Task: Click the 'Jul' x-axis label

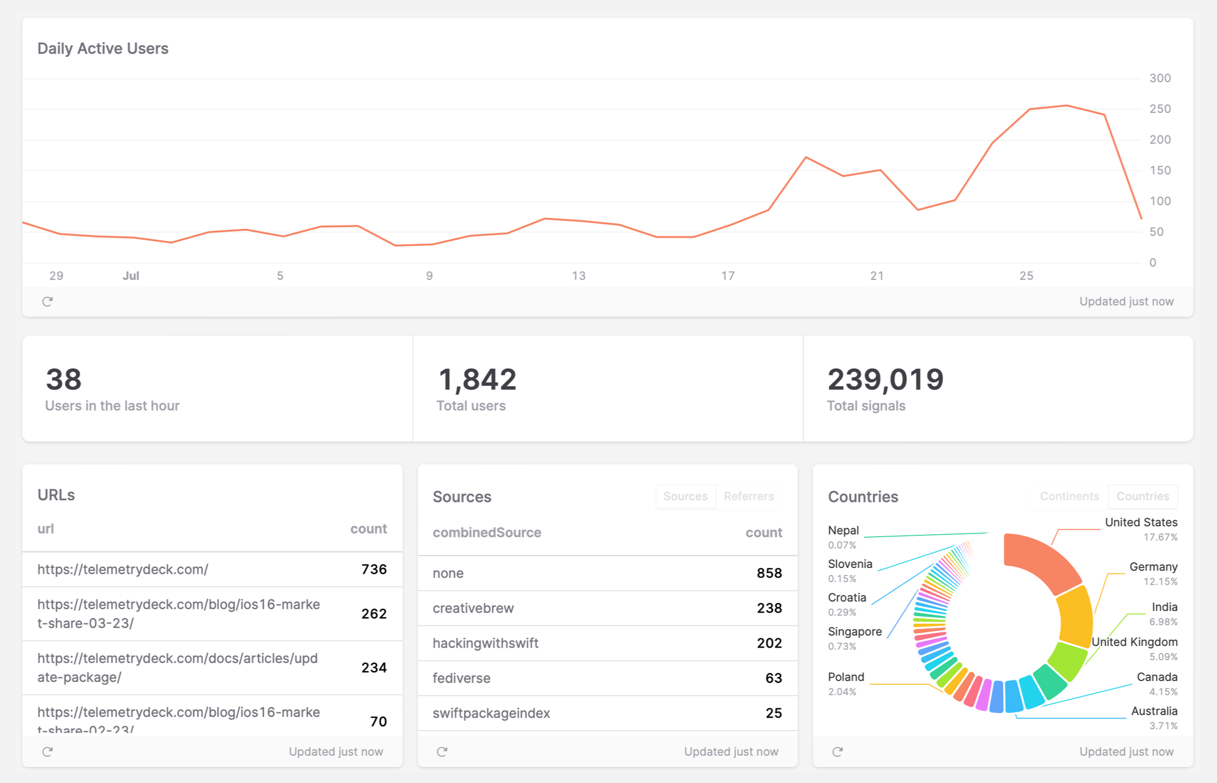Action: pyautogui.click(x=131, y=276)
